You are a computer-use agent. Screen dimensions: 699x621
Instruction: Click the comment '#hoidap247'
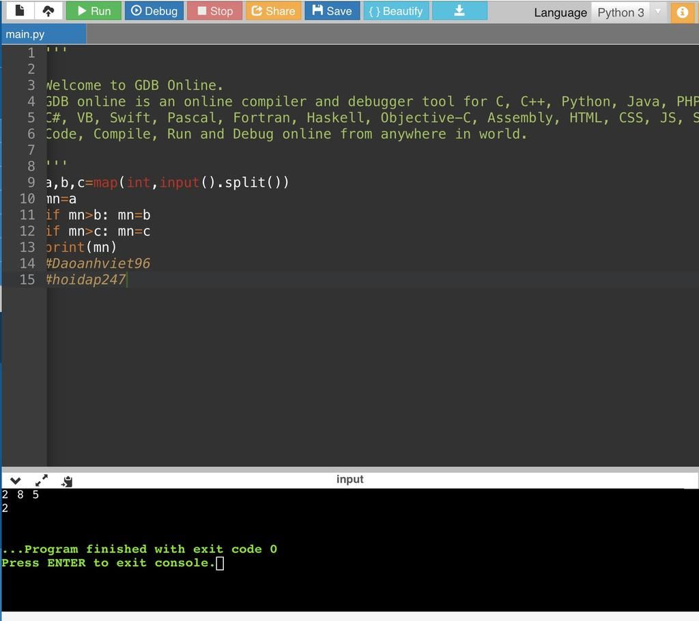pos(86,280)
